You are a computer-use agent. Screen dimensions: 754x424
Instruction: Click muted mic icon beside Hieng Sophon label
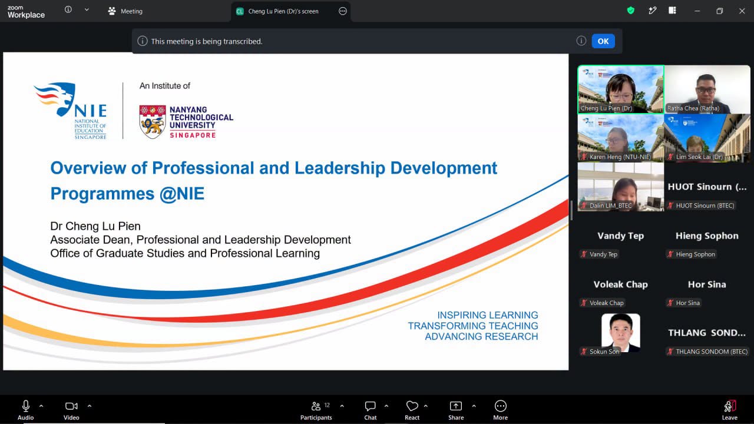[670, 254]
